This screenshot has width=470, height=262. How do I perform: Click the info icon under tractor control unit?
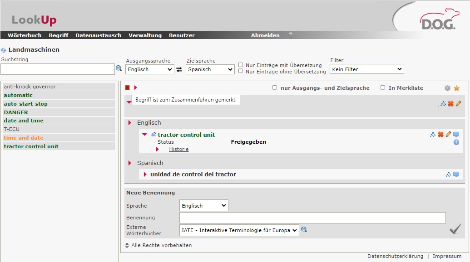pos(456,142)
